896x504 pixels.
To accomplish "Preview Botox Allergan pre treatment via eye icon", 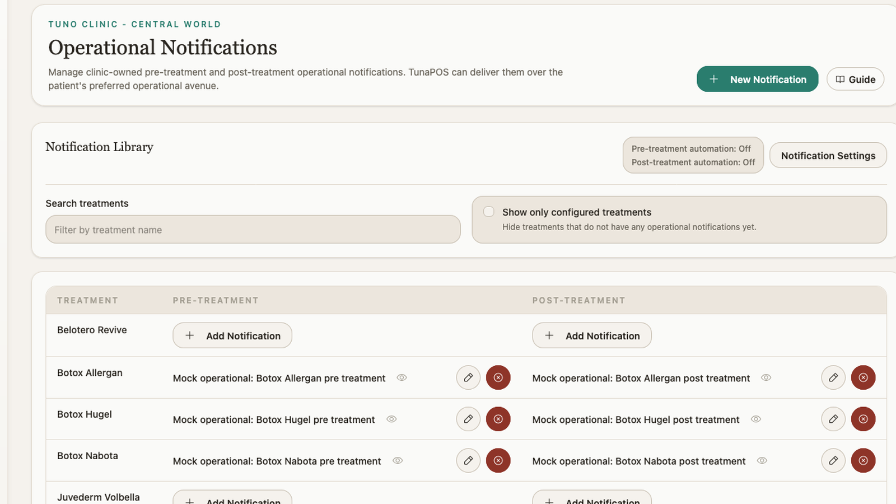I will (x=402, y=377).
